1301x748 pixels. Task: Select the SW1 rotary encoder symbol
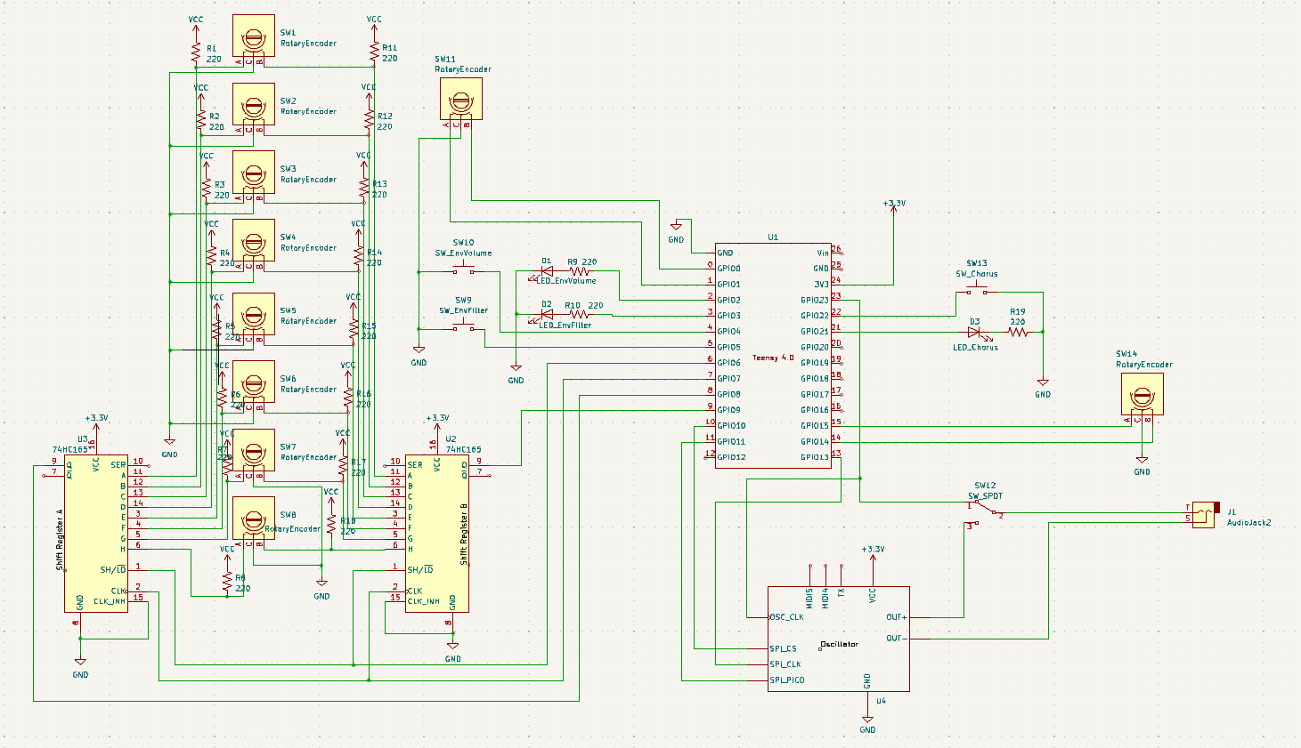pyautogui.click(x=254, y=36)
